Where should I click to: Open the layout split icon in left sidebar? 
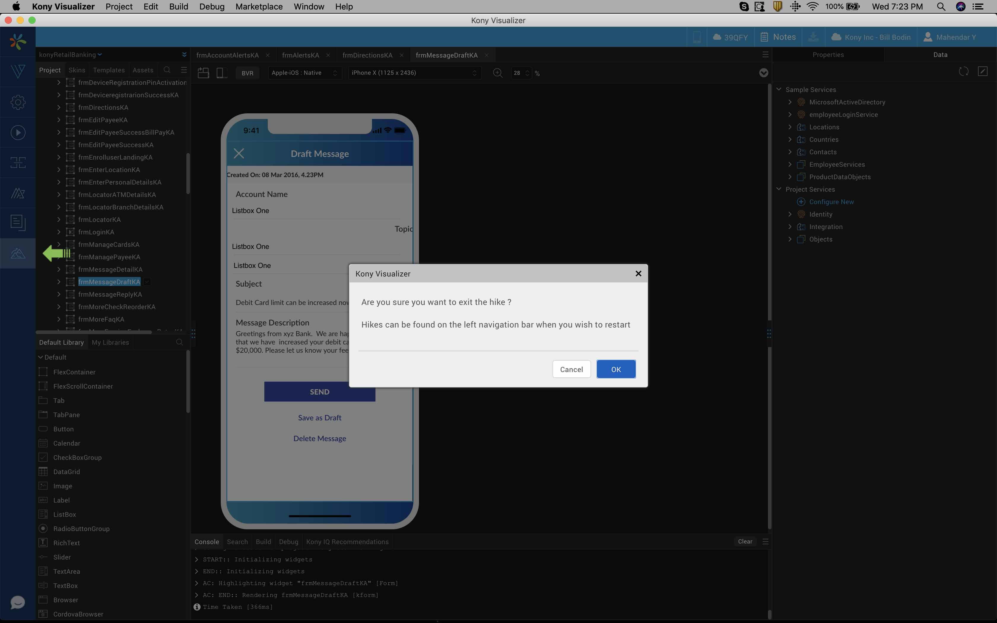[18, 162]
